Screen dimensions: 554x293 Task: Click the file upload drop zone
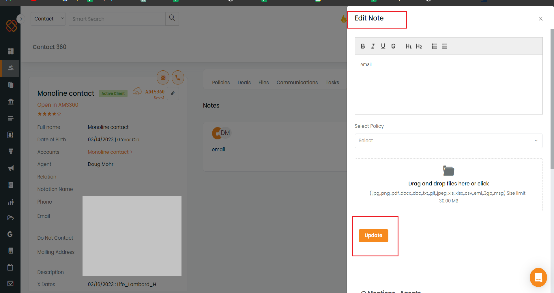448,185
